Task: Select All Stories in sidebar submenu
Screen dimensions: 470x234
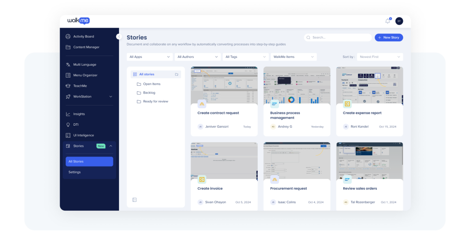Action: coord(89,162)
